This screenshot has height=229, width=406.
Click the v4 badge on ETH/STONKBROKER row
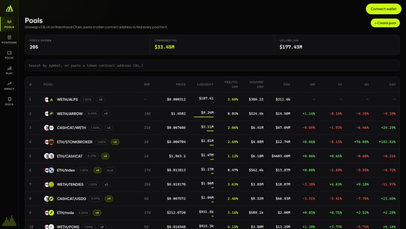pyautogui.click(x=115, y=142)
